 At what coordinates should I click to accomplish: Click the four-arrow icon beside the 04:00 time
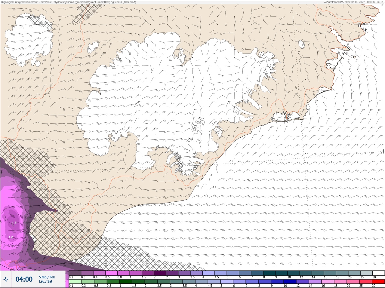click(6, 279)
